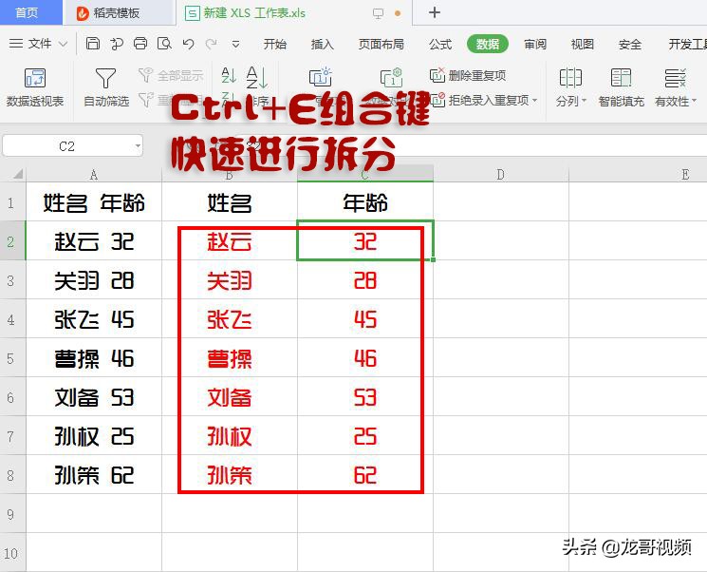
Task: Open the 分列 split columns tool
Action: pos(571,87)
